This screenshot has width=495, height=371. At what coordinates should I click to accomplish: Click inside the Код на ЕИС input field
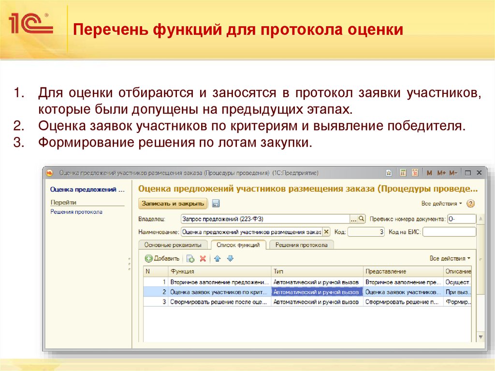[x=449, y=232]
